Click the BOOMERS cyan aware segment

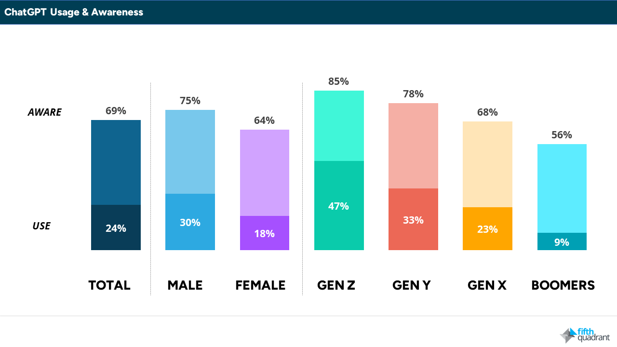[562, 188]
